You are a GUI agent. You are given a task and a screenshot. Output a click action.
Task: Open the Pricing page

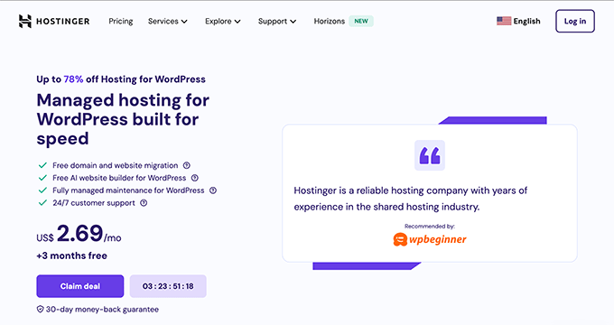tap(121, 21)
